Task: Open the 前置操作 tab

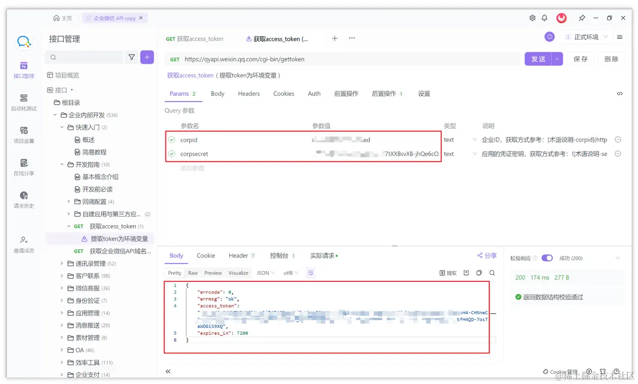Action: tap(346, 94)
